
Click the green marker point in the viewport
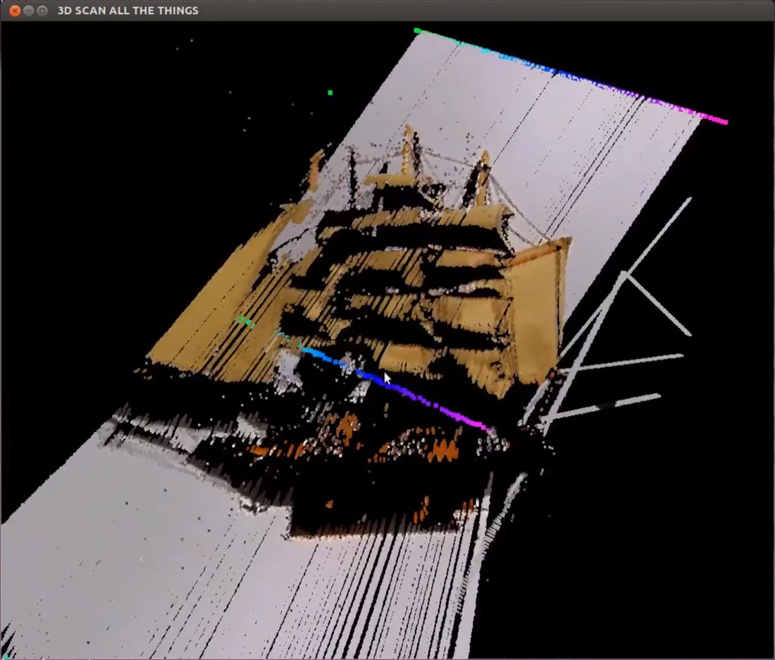click(x=330, y=92)
